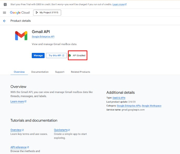The height and width of the screenshot is (154, 180).
Task: Click the Google Cloud logo
Action: [20, 13]
